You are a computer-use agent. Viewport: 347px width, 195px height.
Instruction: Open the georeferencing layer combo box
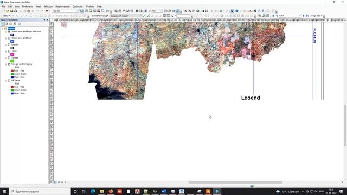(x=126, y=16)
